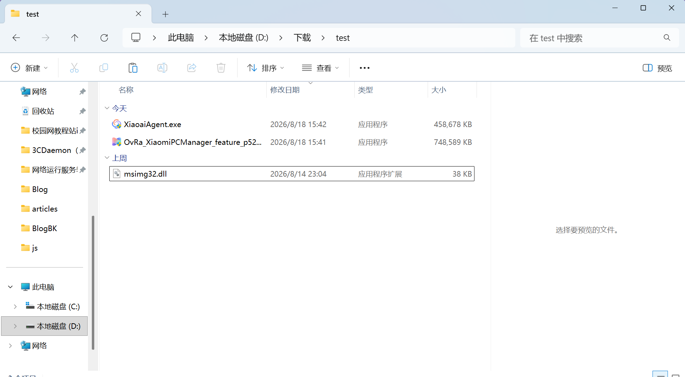Open the Blog folder in sidebar
Viewport: 685px width, 377px height.
click(x=40, y=189)
